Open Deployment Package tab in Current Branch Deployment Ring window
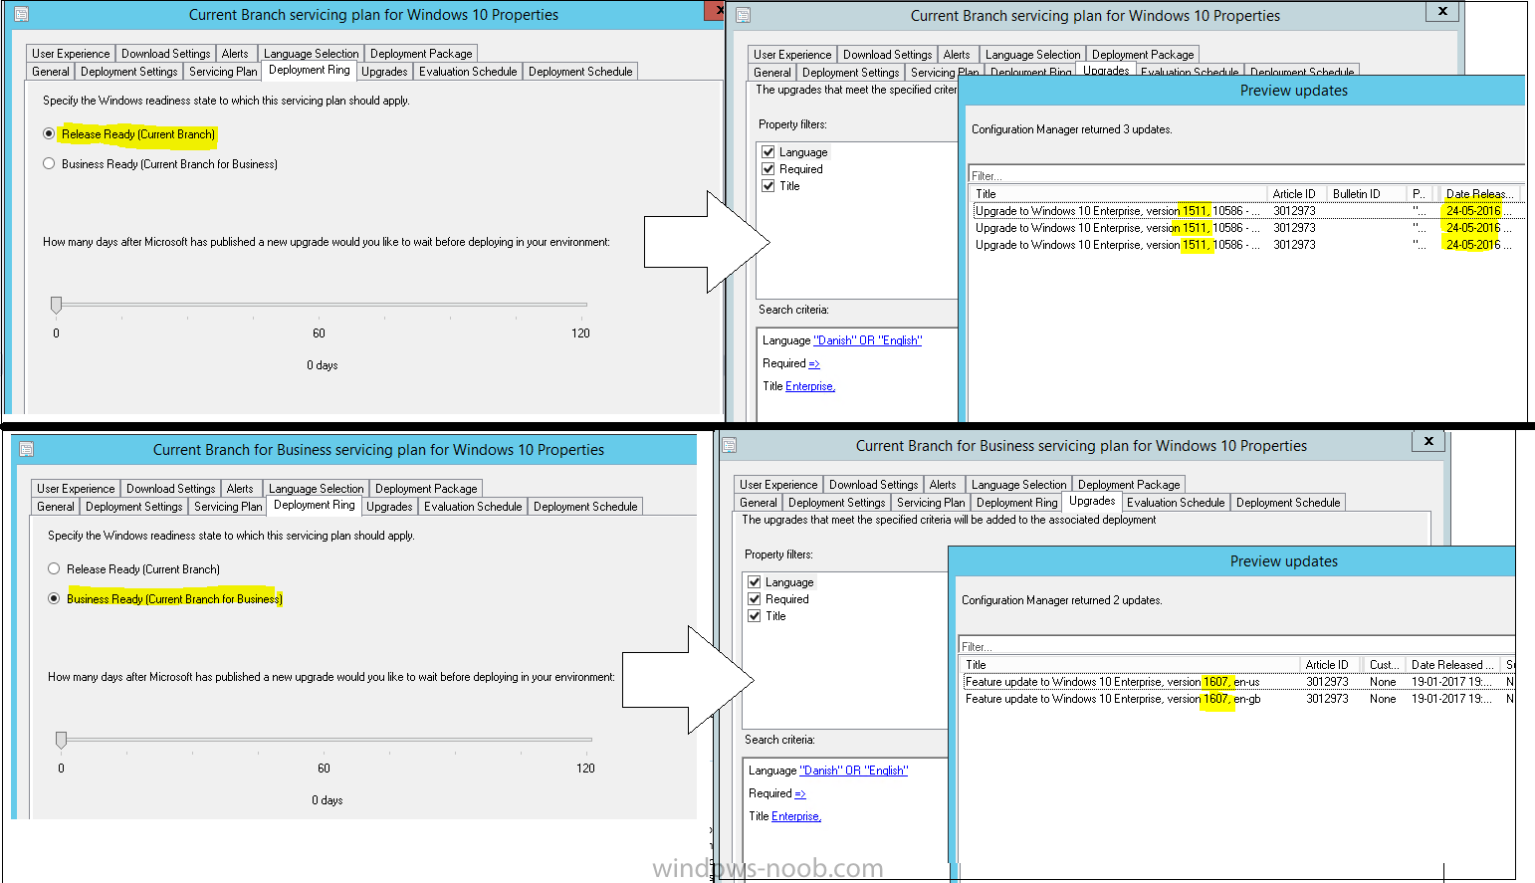 421,54
